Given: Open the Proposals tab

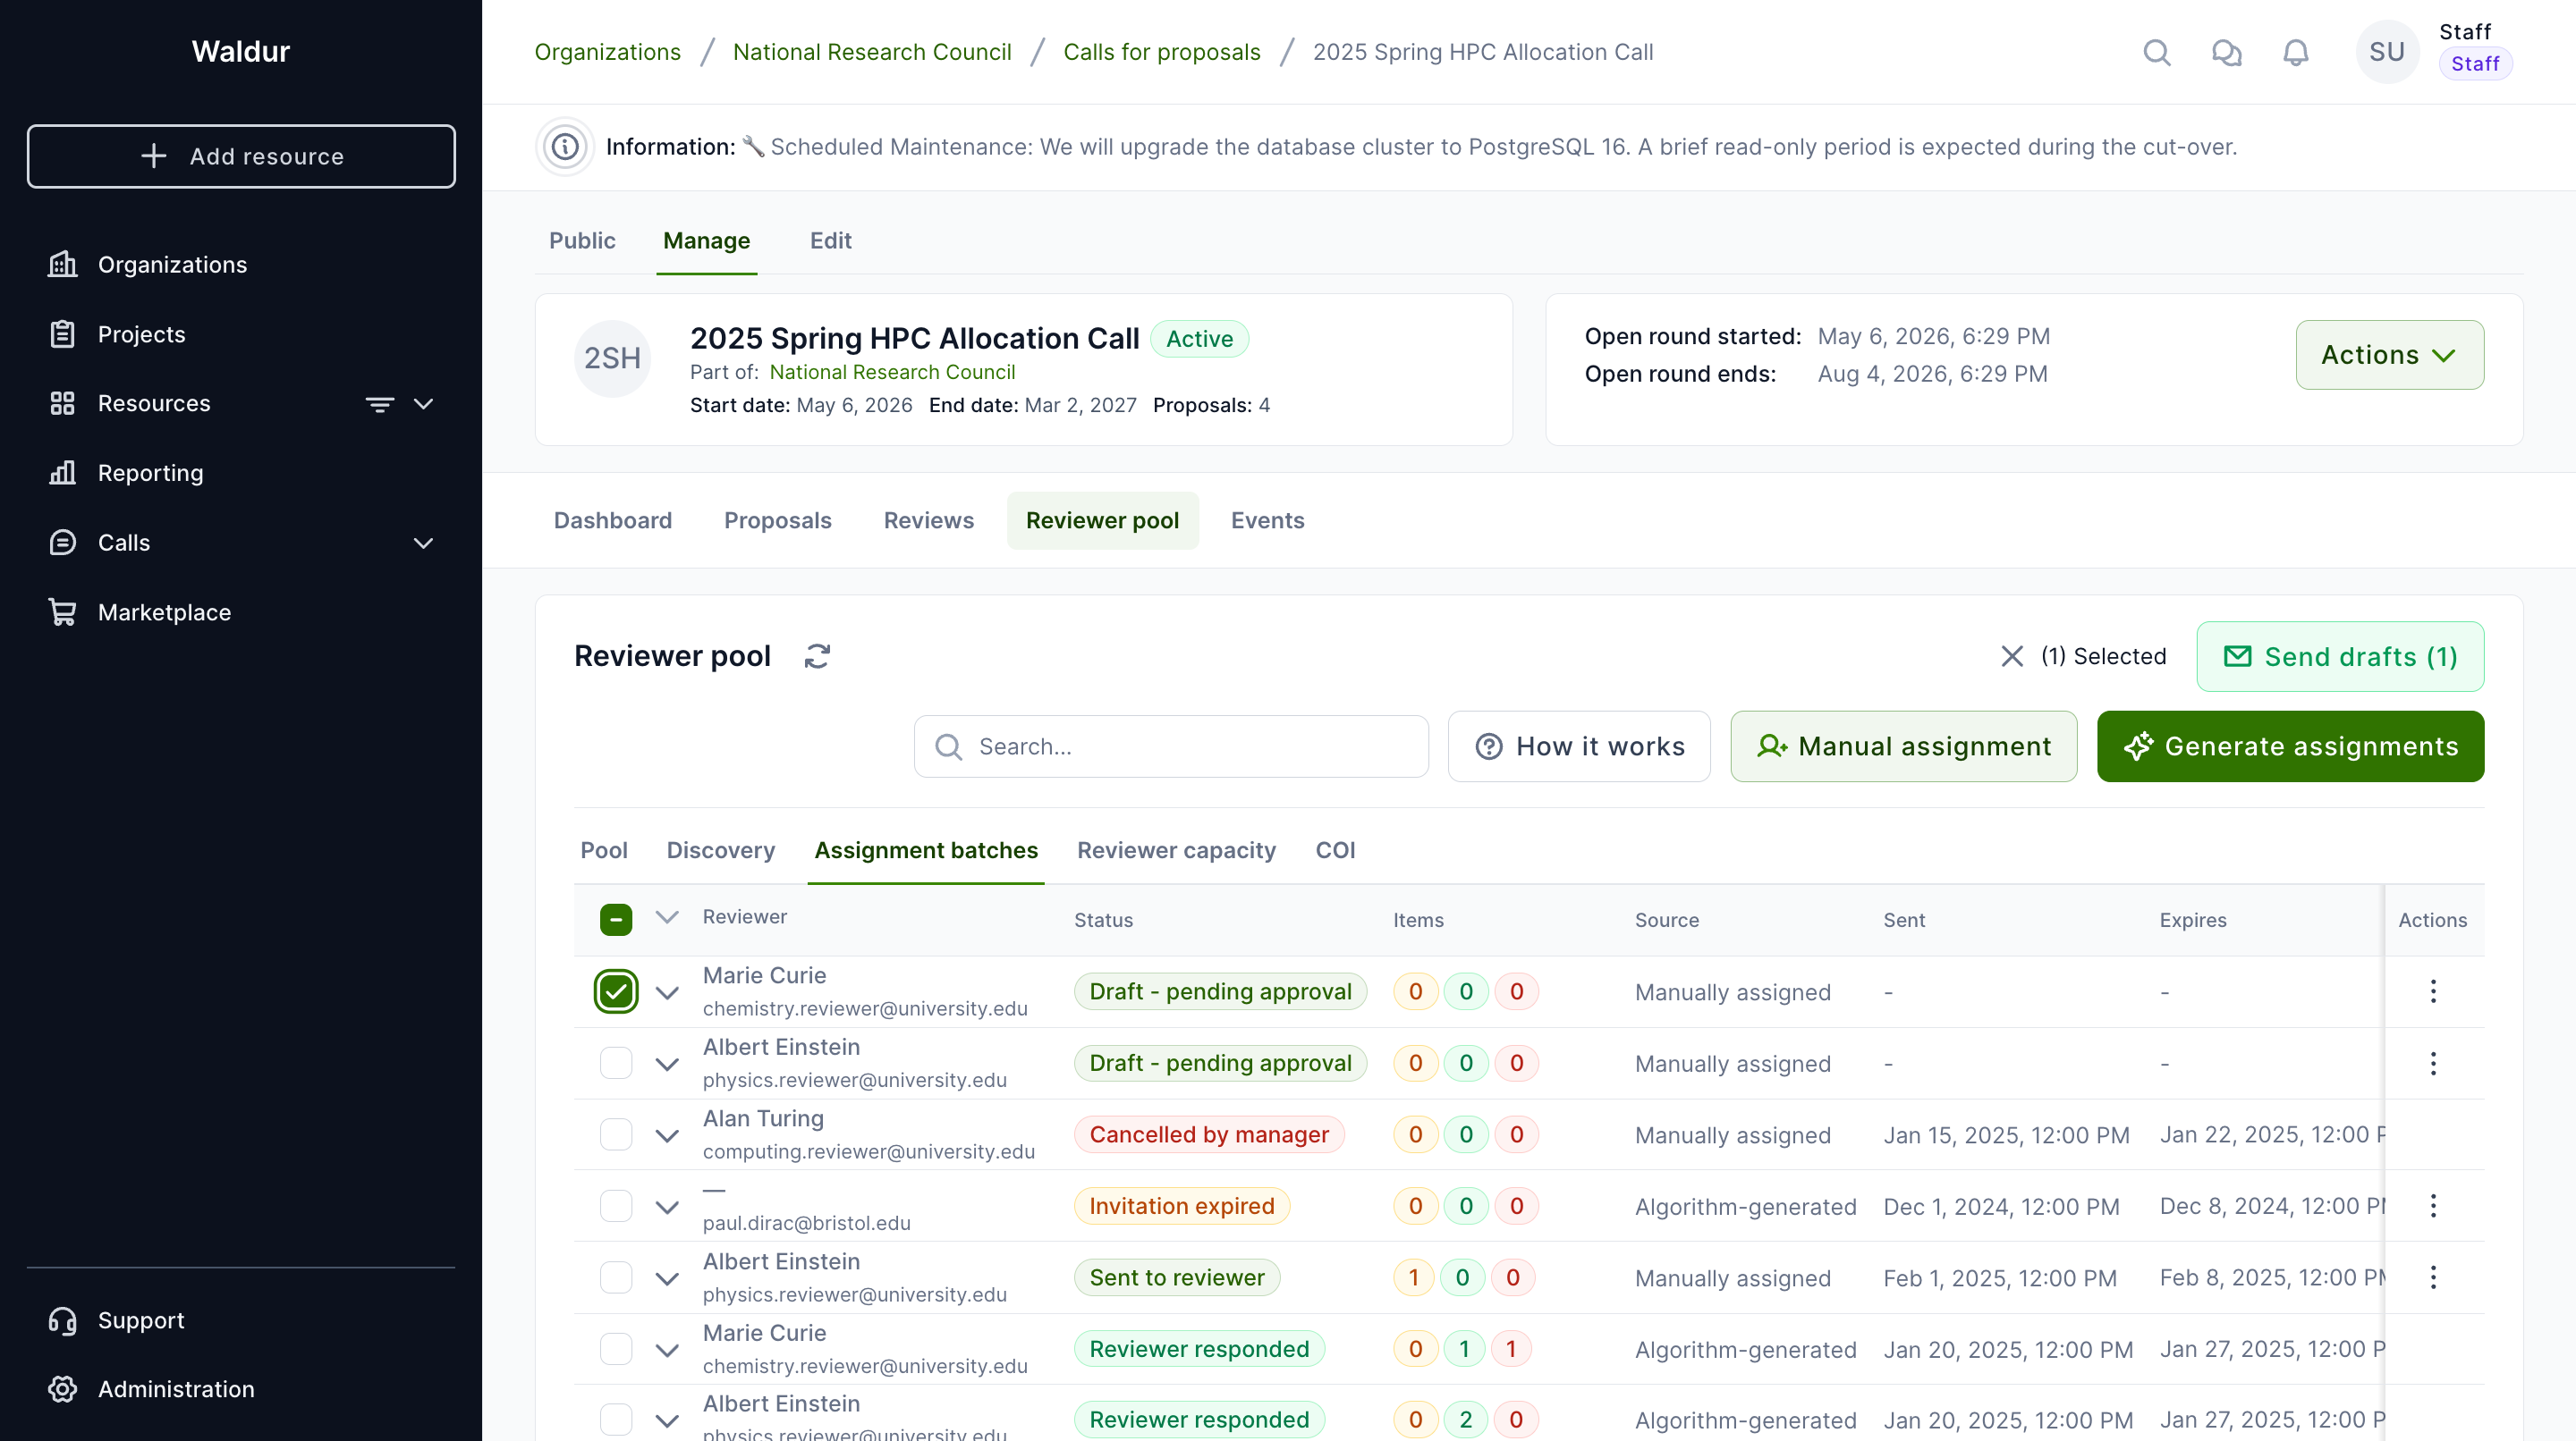Looking at the screenshot, I should 777,520.
